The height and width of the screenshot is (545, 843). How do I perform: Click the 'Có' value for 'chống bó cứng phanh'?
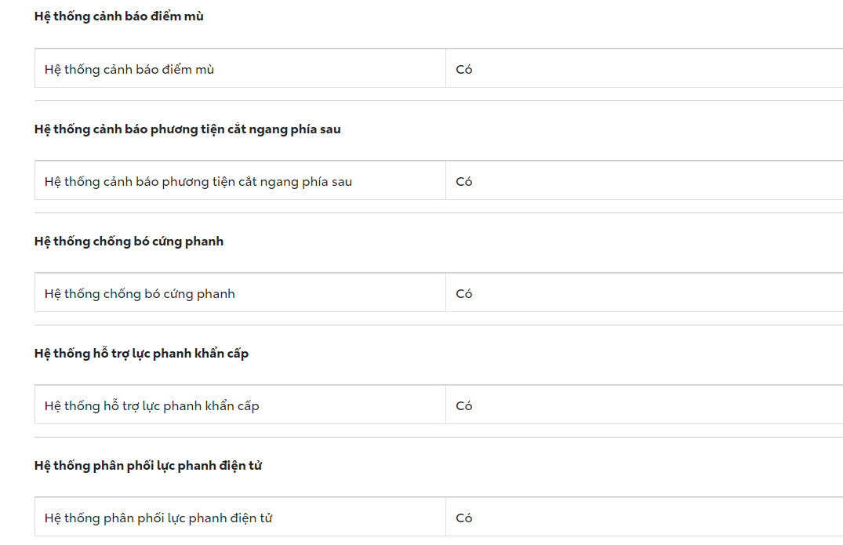[464, 294]
